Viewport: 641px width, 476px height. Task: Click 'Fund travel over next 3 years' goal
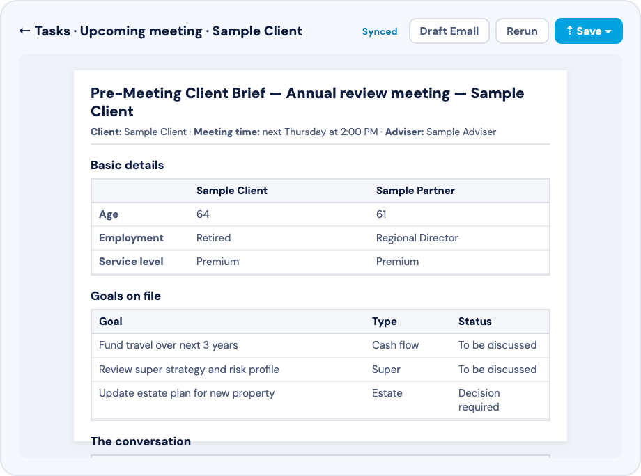tap(169, 345)
